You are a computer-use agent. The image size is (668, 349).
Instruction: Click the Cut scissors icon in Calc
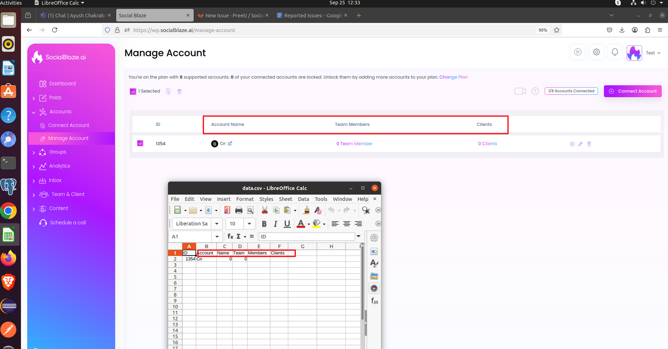pos(265,210)
